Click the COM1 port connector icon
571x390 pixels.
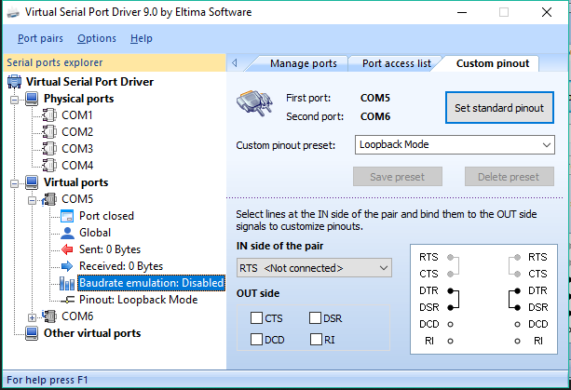coord(49,115)
